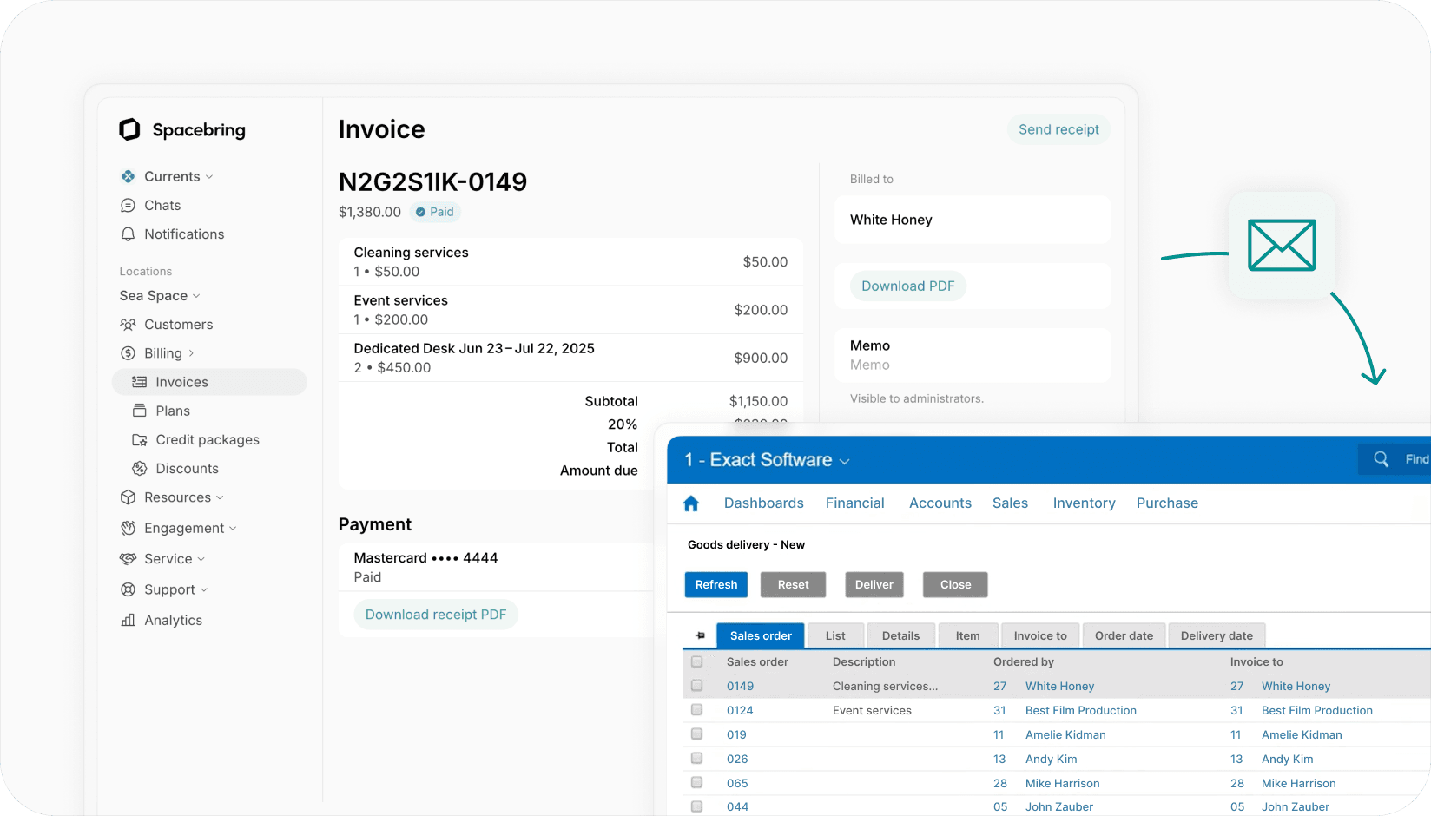Open Chats via its speech bubble icon
Image resolution: width=1431 pixels, height=816 pixels.
(x=128, y=206)
